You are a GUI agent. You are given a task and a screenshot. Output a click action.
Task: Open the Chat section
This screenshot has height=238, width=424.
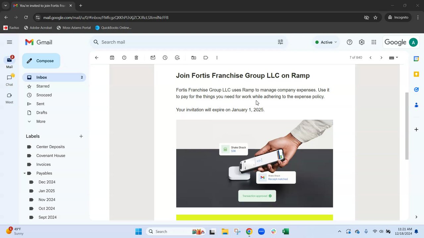click(9, 80)
